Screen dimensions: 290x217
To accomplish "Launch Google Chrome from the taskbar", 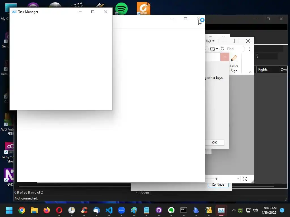I will pyautogui.click(x=22, y=210).
